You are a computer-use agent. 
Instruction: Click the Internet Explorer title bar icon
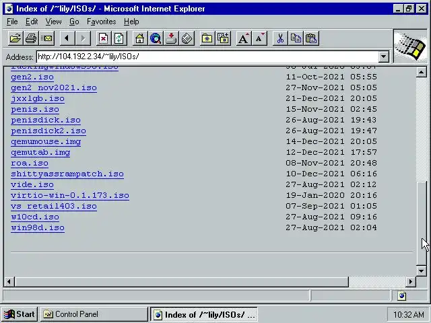coord(9,9)
